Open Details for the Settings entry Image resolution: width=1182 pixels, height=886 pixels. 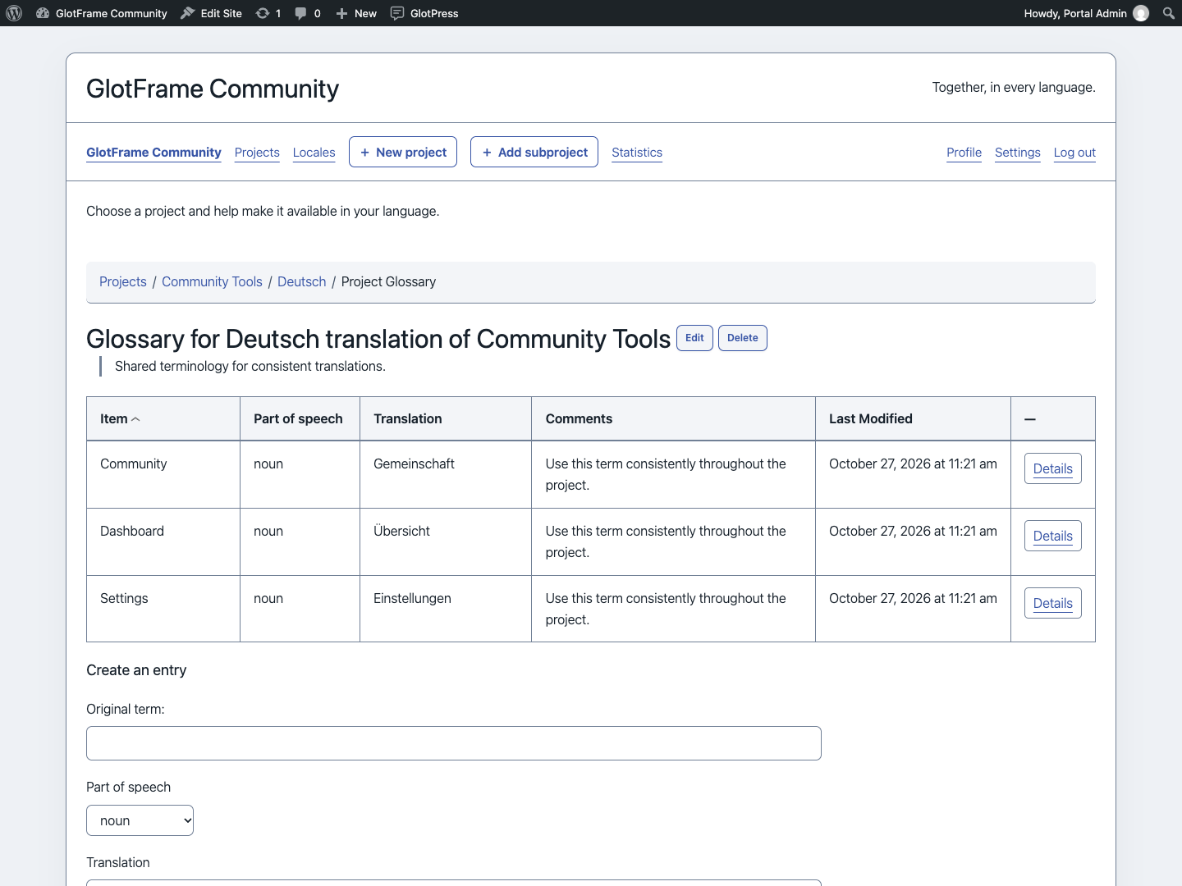1053,603
